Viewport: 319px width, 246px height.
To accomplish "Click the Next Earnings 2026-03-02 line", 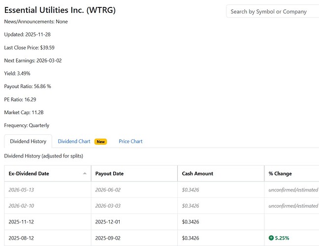I will (x=32, y=61).
